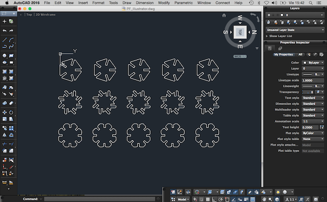Select the Copy objects tool
The width and height of the screenshot is (327, 202).
(5, 128)
